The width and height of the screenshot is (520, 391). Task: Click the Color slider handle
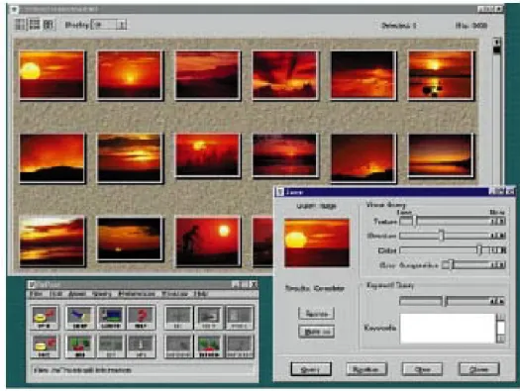click(479, 250)
